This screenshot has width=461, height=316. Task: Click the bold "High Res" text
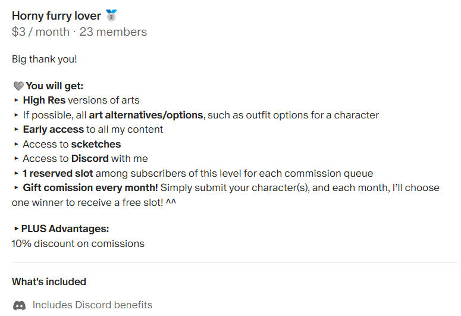tap(44, 101)
